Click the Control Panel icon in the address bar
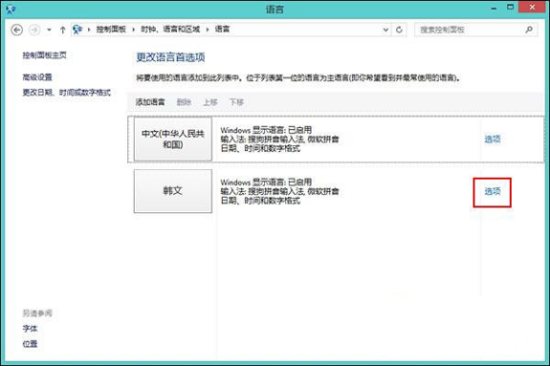550x366 pixels. [77, 30]
